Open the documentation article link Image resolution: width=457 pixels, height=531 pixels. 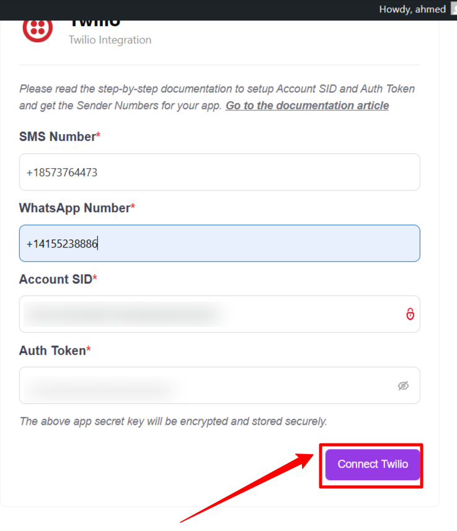click(307, 105)
